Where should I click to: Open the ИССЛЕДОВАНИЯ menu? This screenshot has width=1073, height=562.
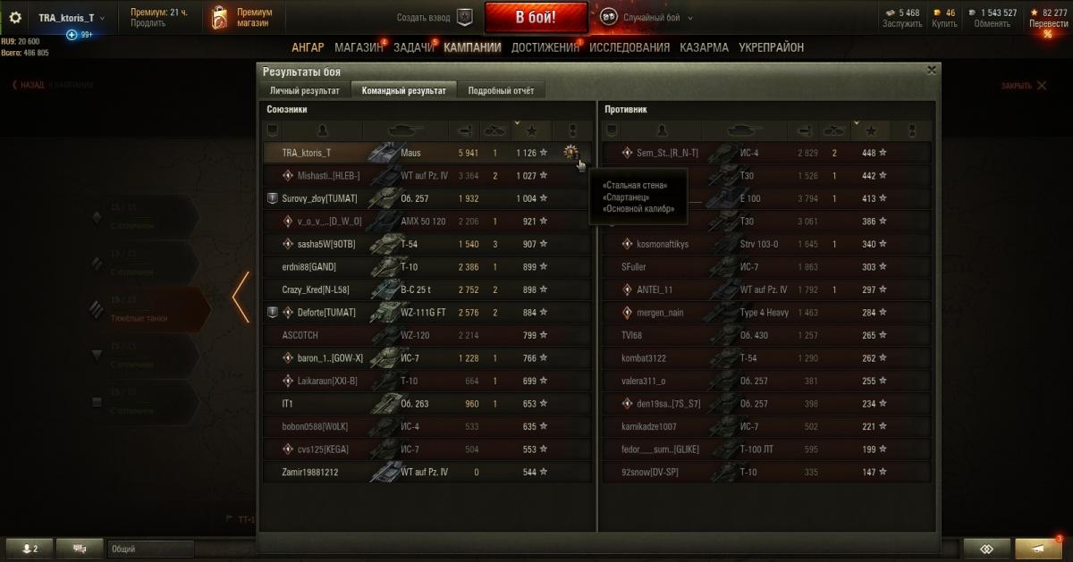pos(629,47)
